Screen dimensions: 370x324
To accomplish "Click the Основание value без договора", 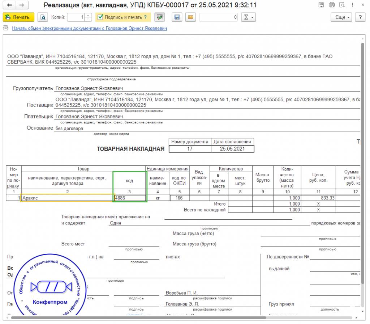I will 69,129.
